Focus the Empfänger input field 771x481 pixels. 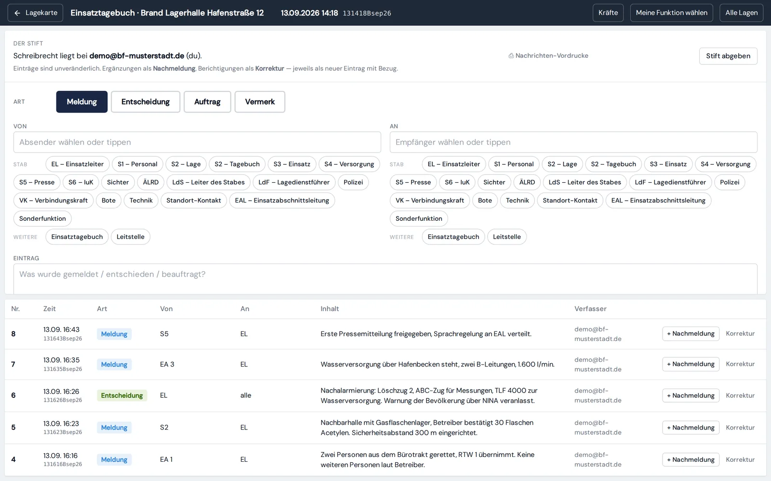[x=573, y=142]
